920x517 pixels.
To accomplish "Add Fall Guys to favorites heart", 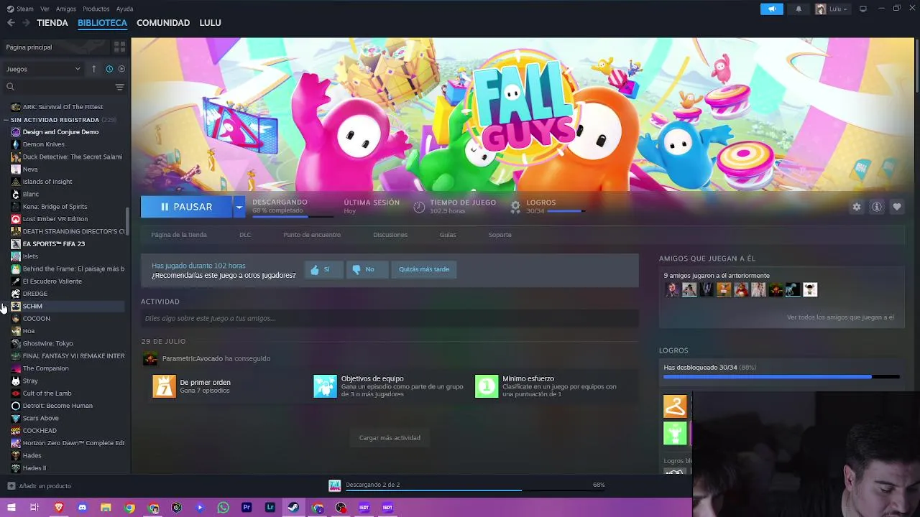I will [x=897, y=207].
